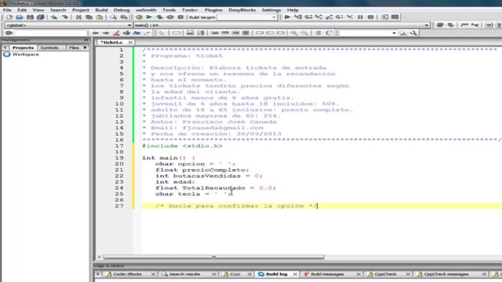The width and height of the screenshot is (502, 282).
Task: Toggle the Match case Aa icon
Action: [x=137, y=33]
